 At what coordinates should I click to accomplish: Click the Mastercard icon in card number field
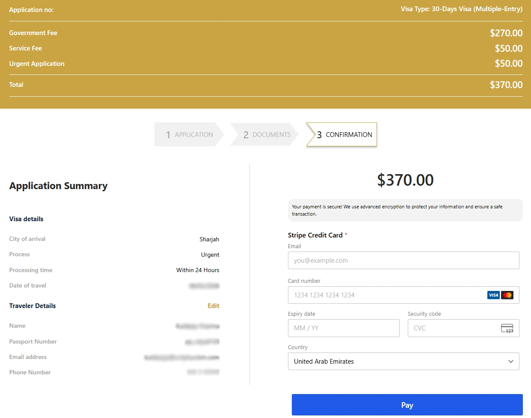click(x=507, y=295)
